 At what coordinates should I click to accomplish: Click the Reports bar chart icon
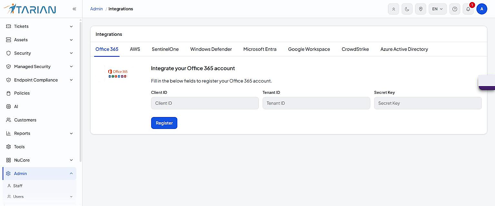pos(9,133)
